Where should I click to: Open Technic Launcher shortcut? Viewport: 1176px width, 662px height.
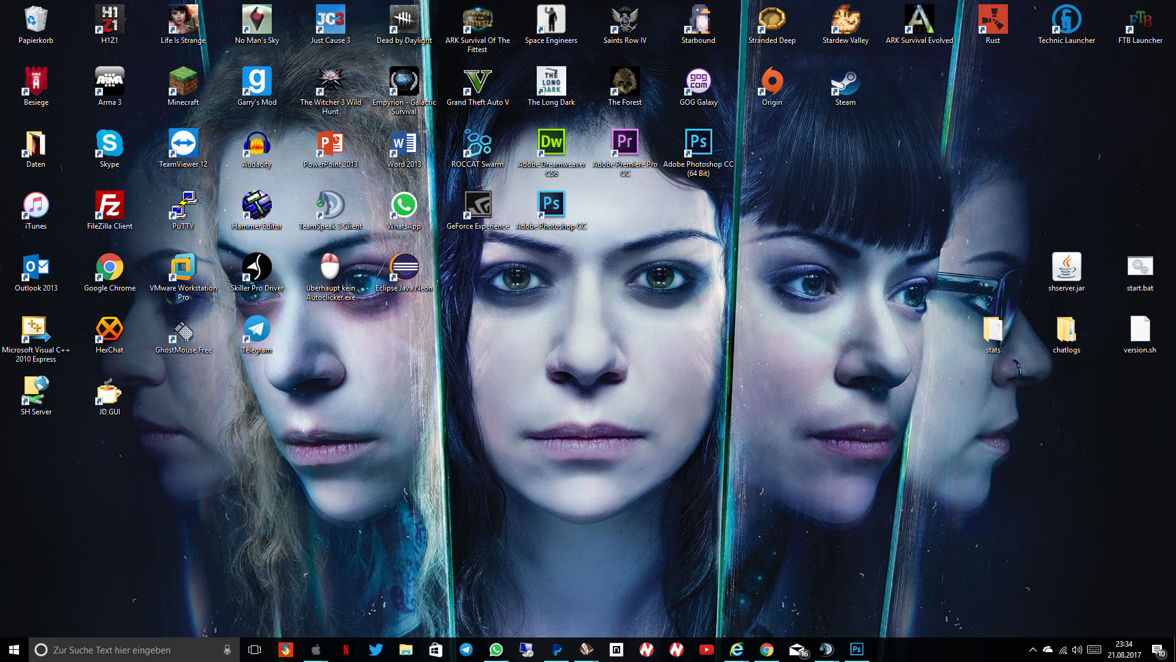[1066, 25]
